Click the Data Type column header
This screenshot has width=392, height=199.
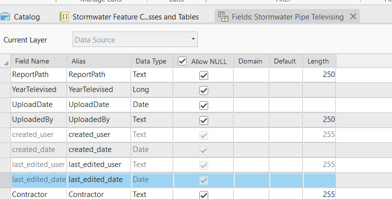coord(152,61)
